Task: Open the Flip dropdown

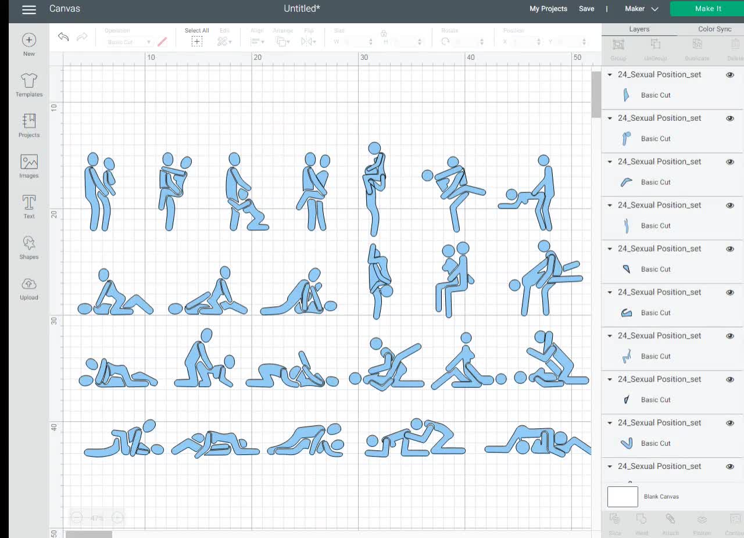Action: (x=308, y=42)
